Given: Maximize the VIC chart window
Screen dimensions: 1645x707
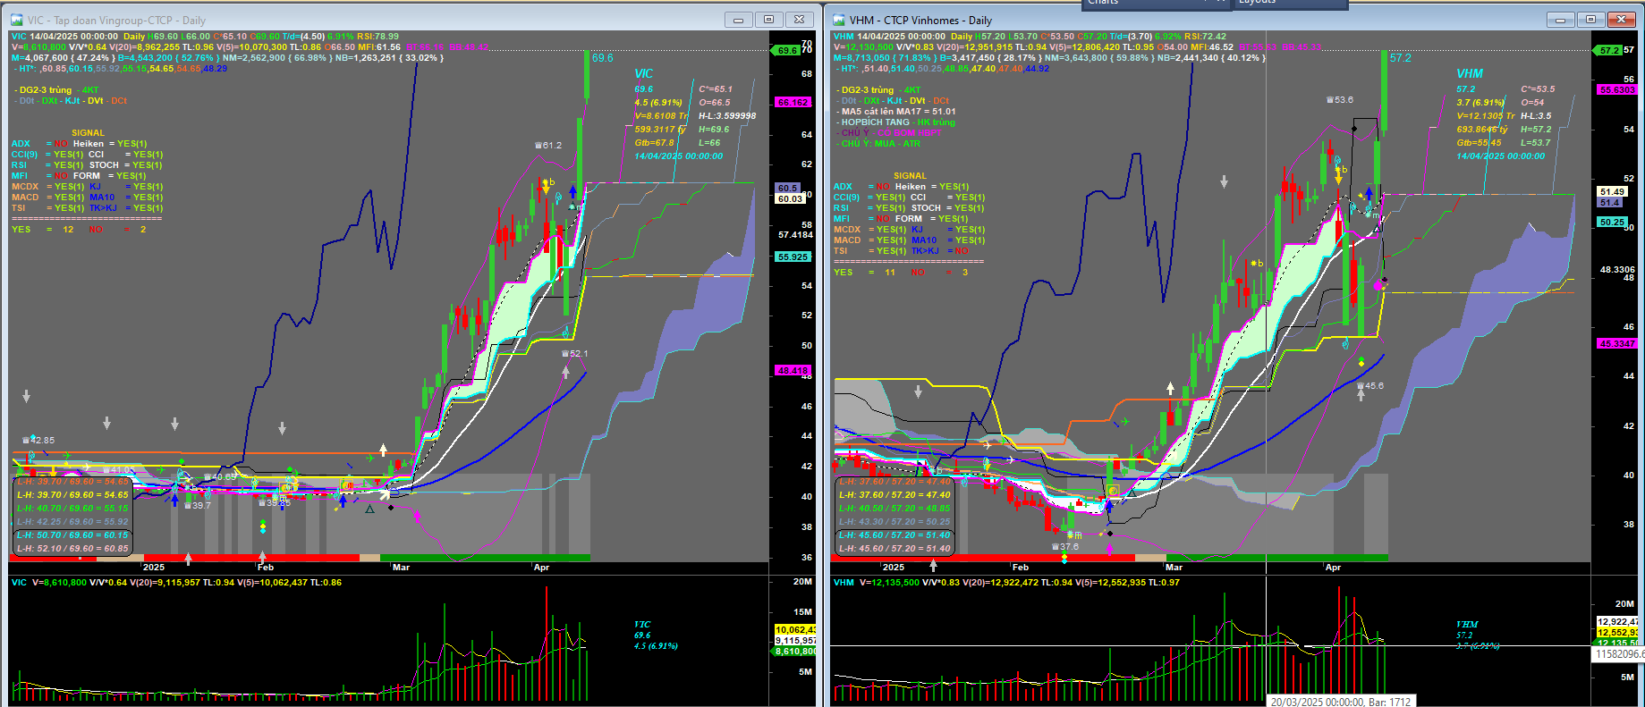Looking at the screenshot, I should point(768,19).
